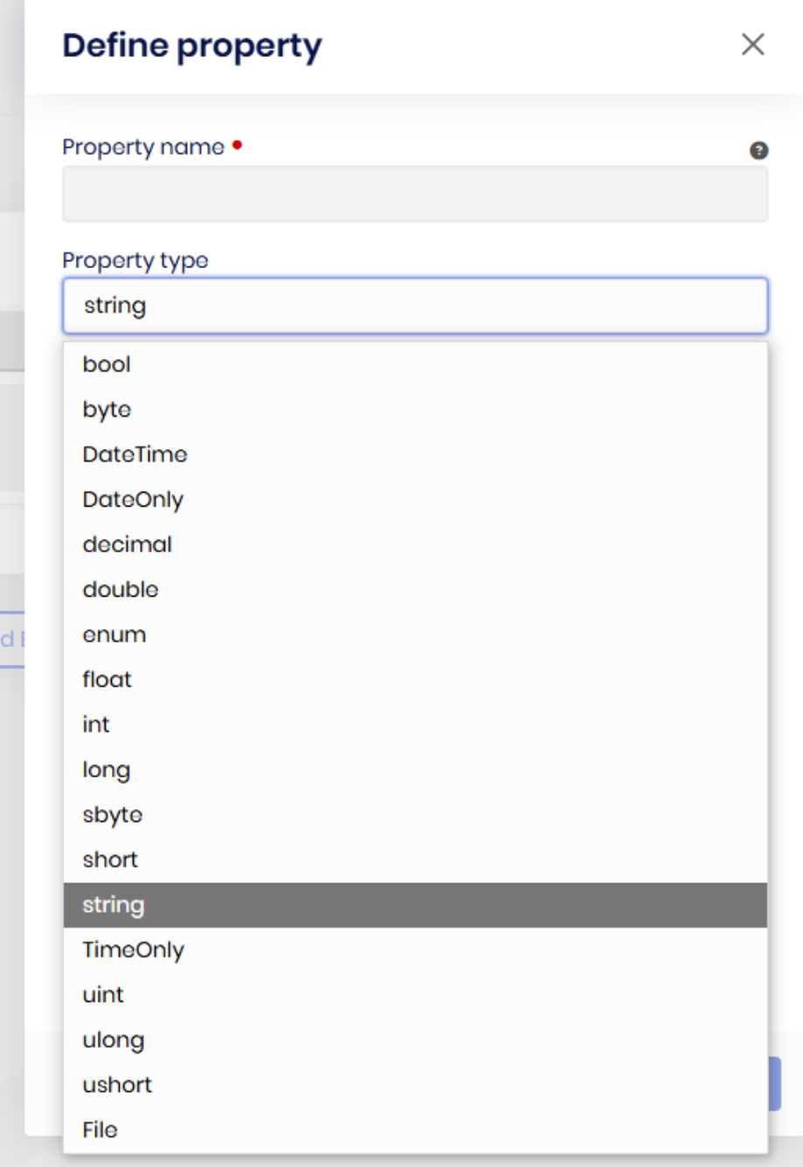Choose long from the dropdown
The image size is (803, 1167).
(x=106, y=770)
